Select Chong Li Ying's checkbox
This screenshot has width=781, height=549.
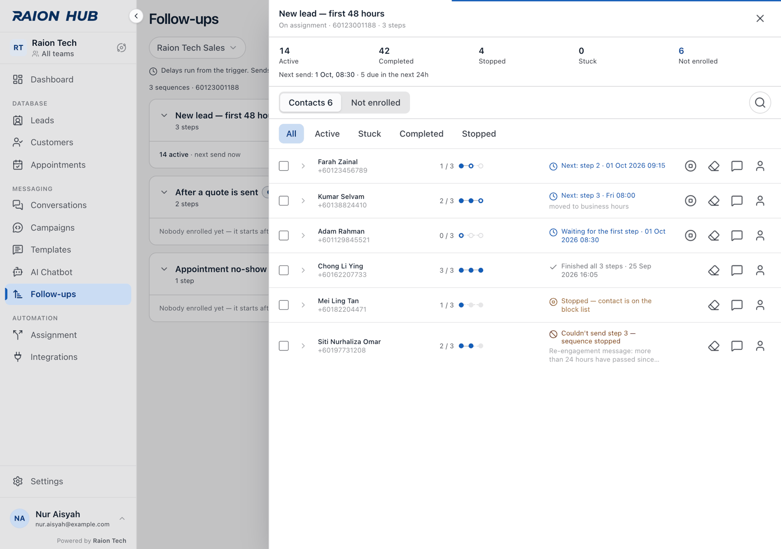tap(284, 270)
